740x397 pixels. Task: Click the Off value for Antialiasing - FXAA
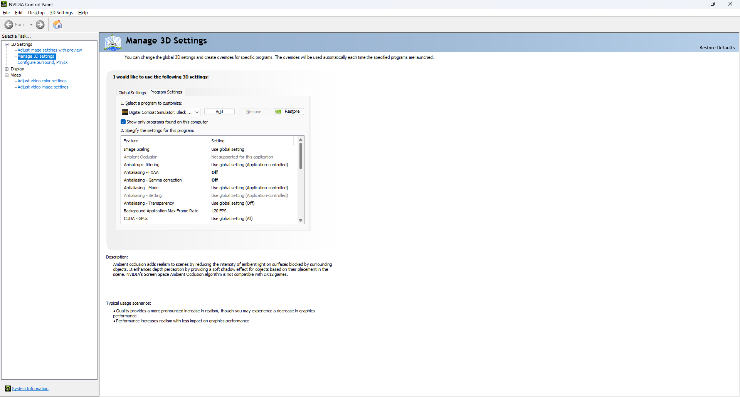(x=215, y=172)
